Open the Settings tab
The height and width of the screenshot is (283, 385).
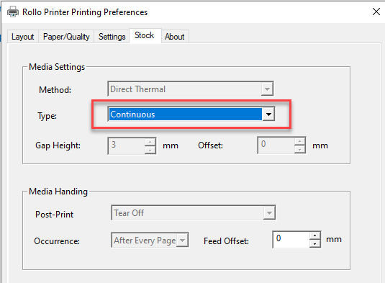pos(112,37)
